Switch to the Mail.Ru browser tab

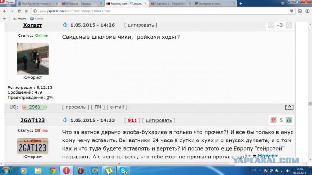tap(38, 4)
